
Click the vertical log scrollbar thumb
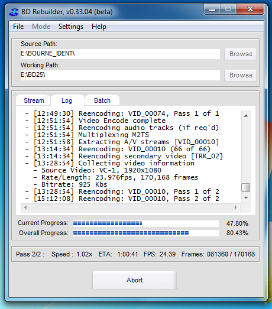click(246, 187)
